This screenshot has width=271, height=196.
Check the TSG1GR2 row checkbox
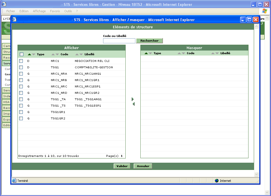pos(21,118)
